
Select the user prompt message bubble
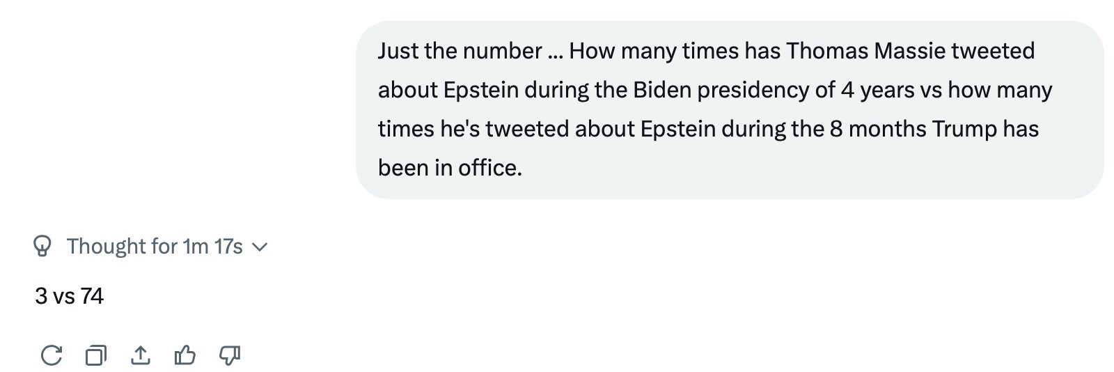tap(730, 109)
